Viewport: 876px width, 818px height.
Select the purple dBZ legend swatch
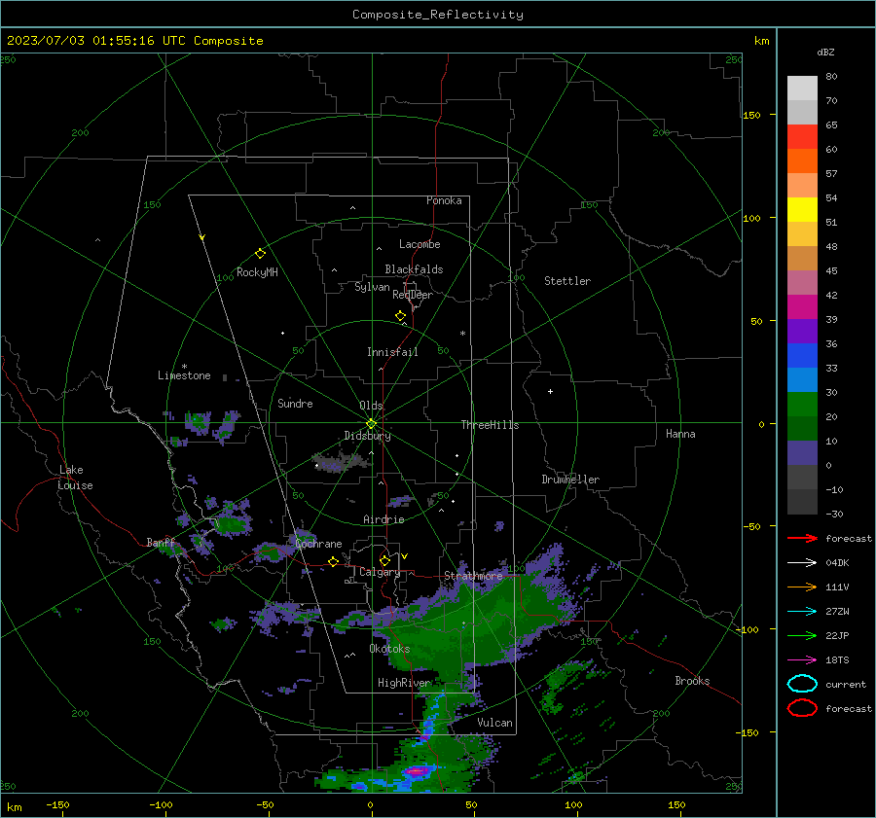[802, 332]
